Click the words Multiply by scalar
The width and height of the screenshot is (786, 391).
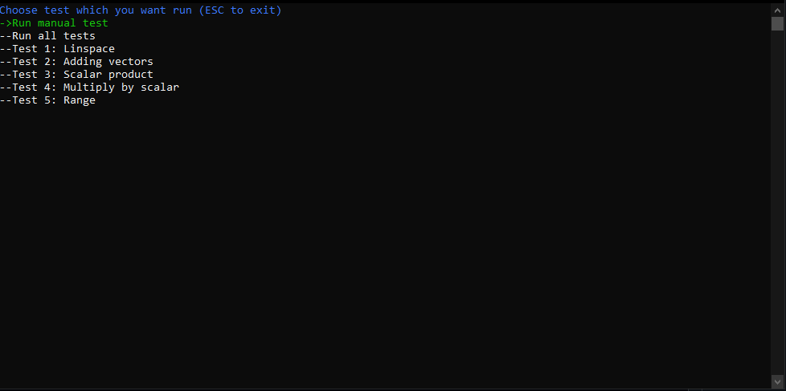[121, 87]
